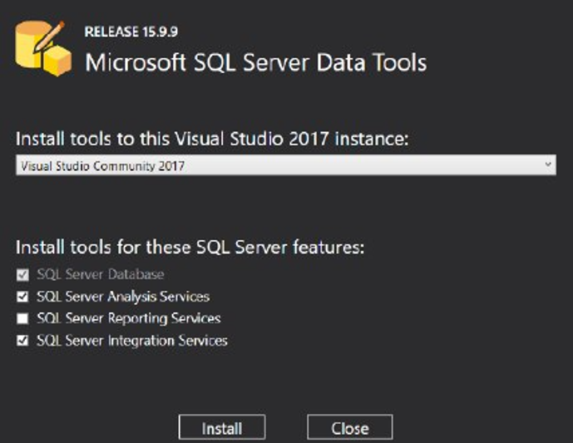Uncheck the SQL Server Integration Services checkbox
573x443 pixels.
coord(22,340)
